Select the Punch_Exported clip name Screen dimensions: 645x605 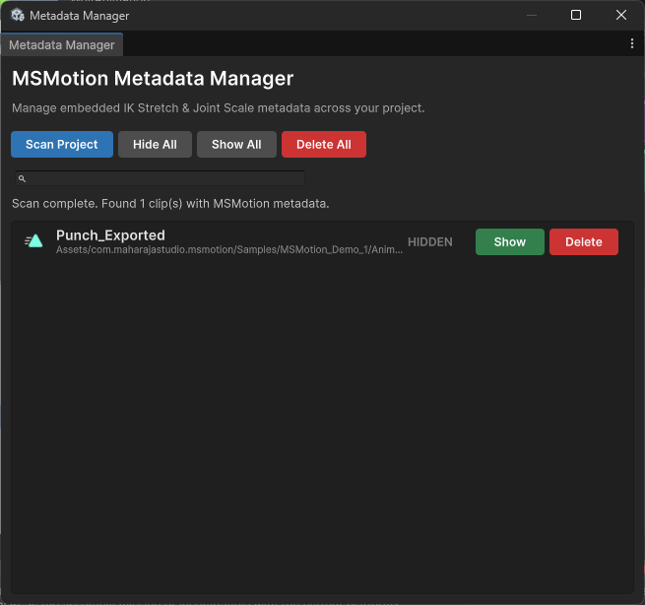point(110,235)
